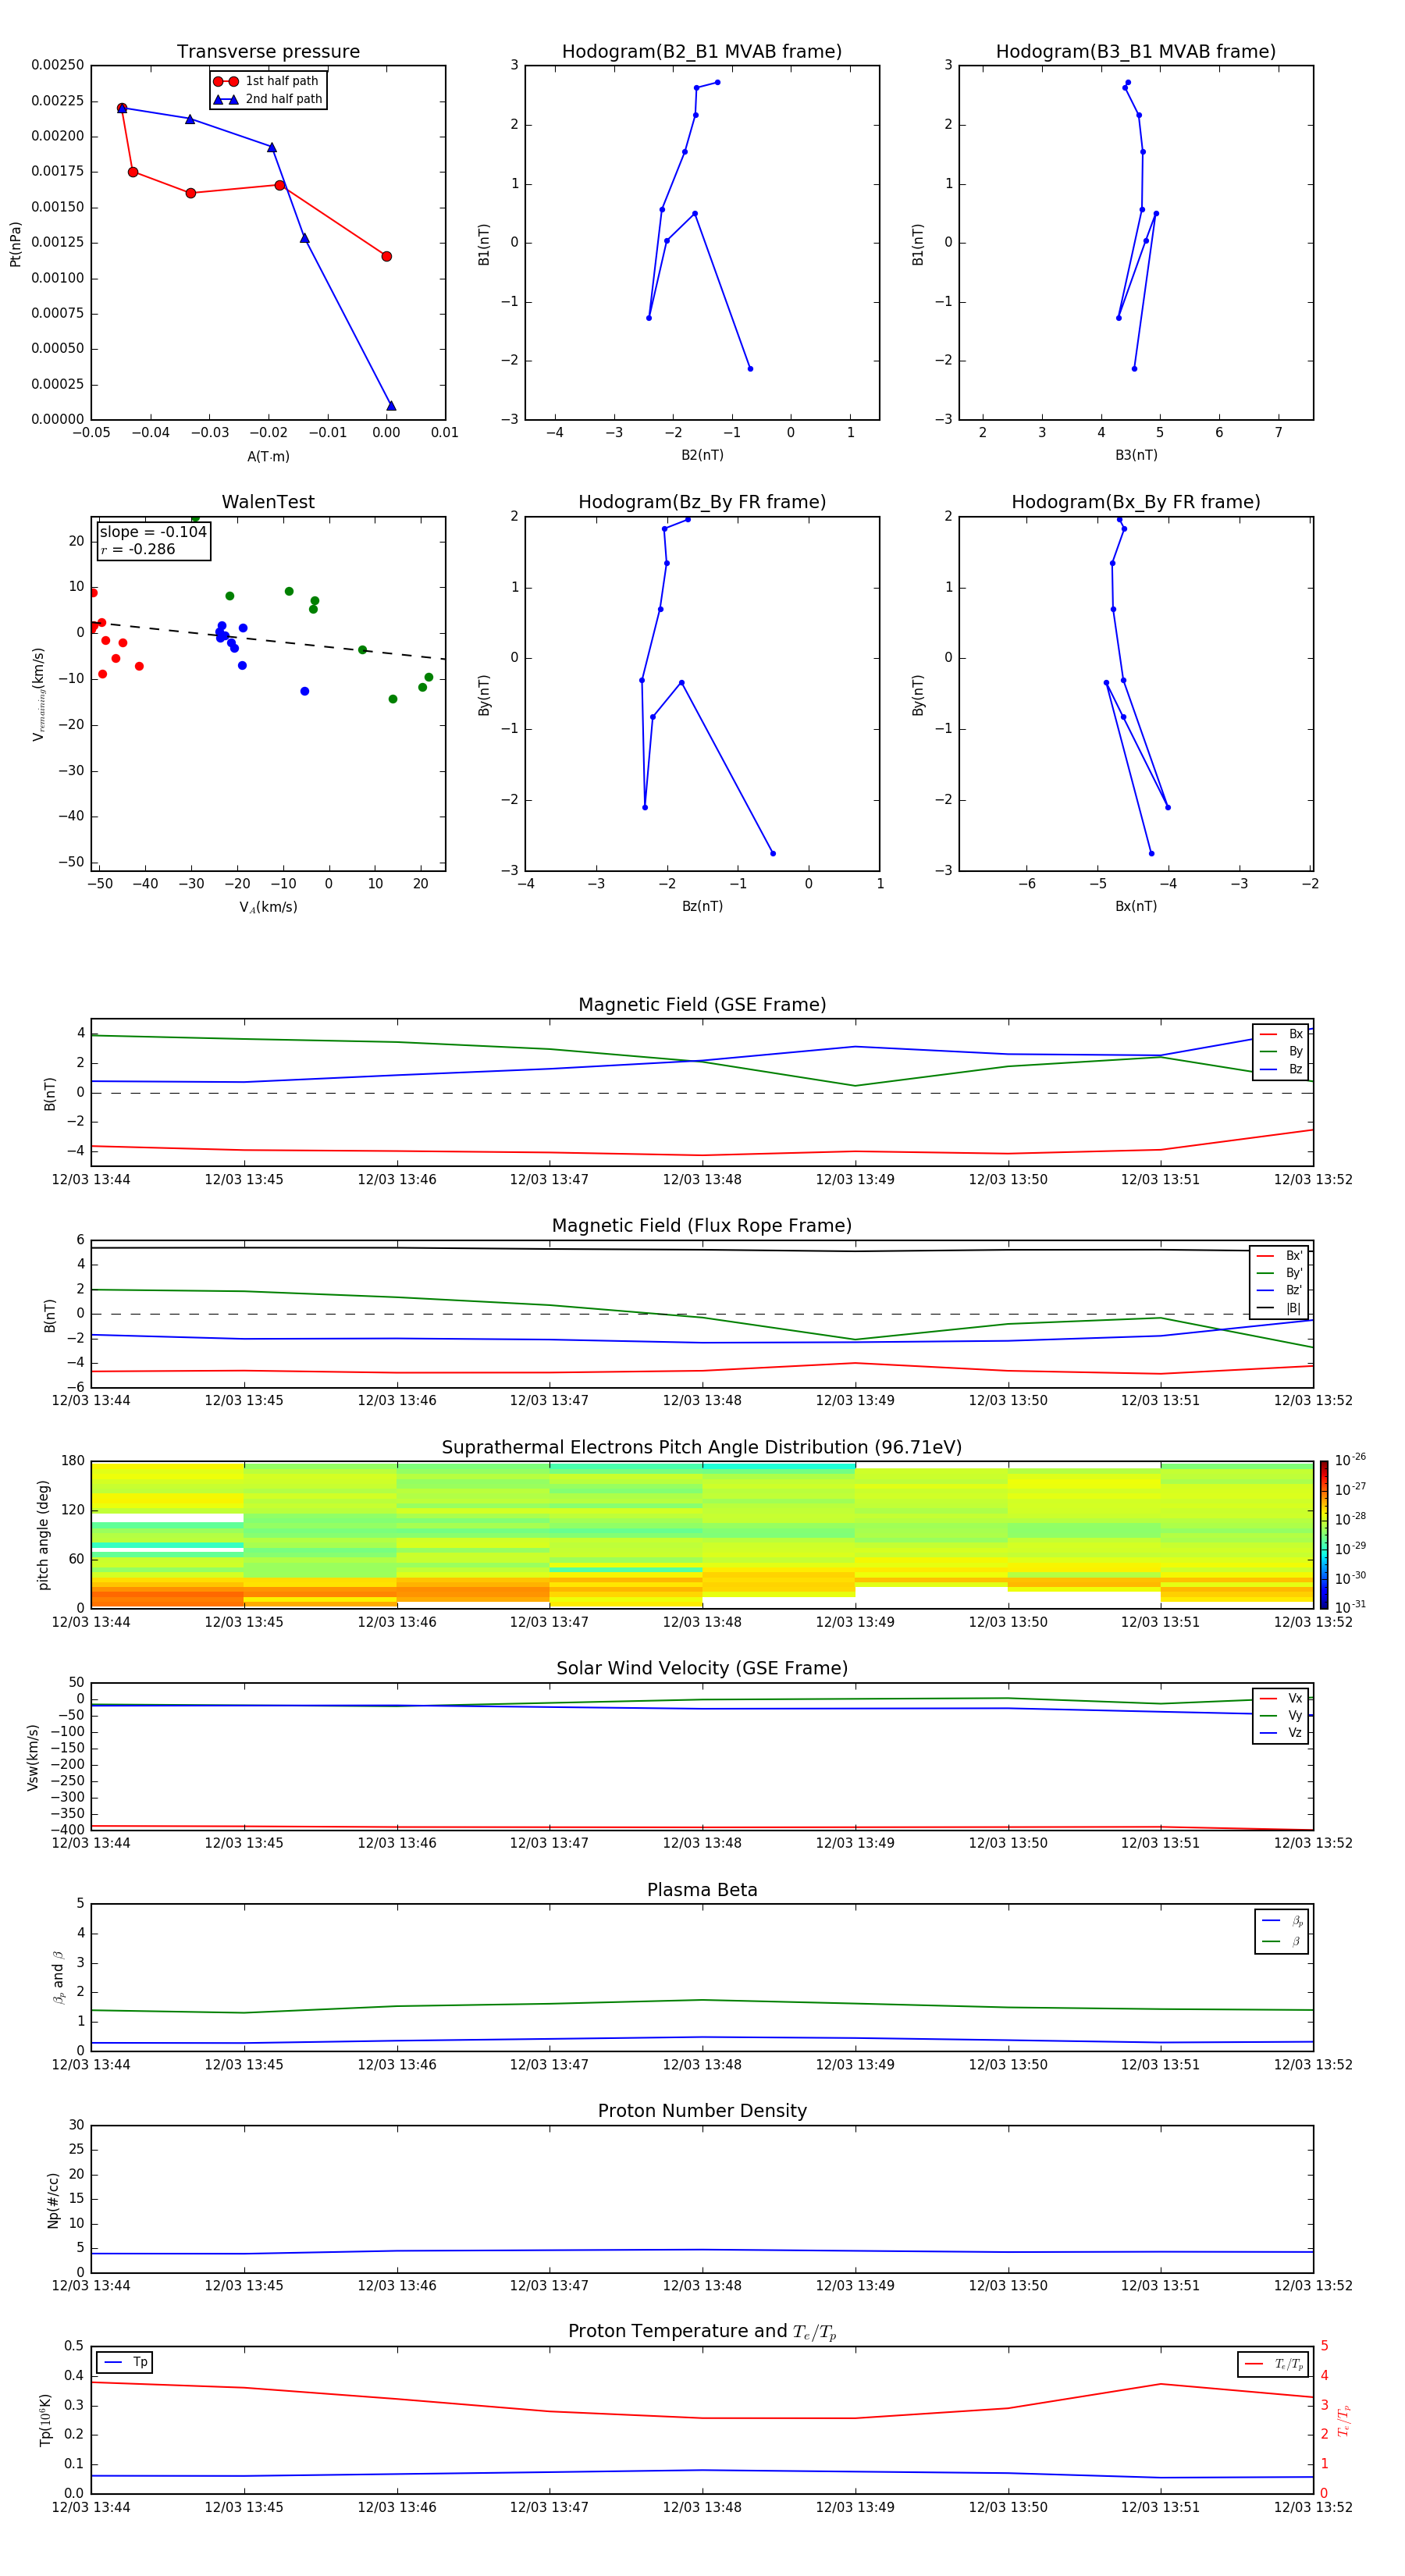Click the Suprathermal Electrons Pitch Angle Distribution title

[702, 1448]
